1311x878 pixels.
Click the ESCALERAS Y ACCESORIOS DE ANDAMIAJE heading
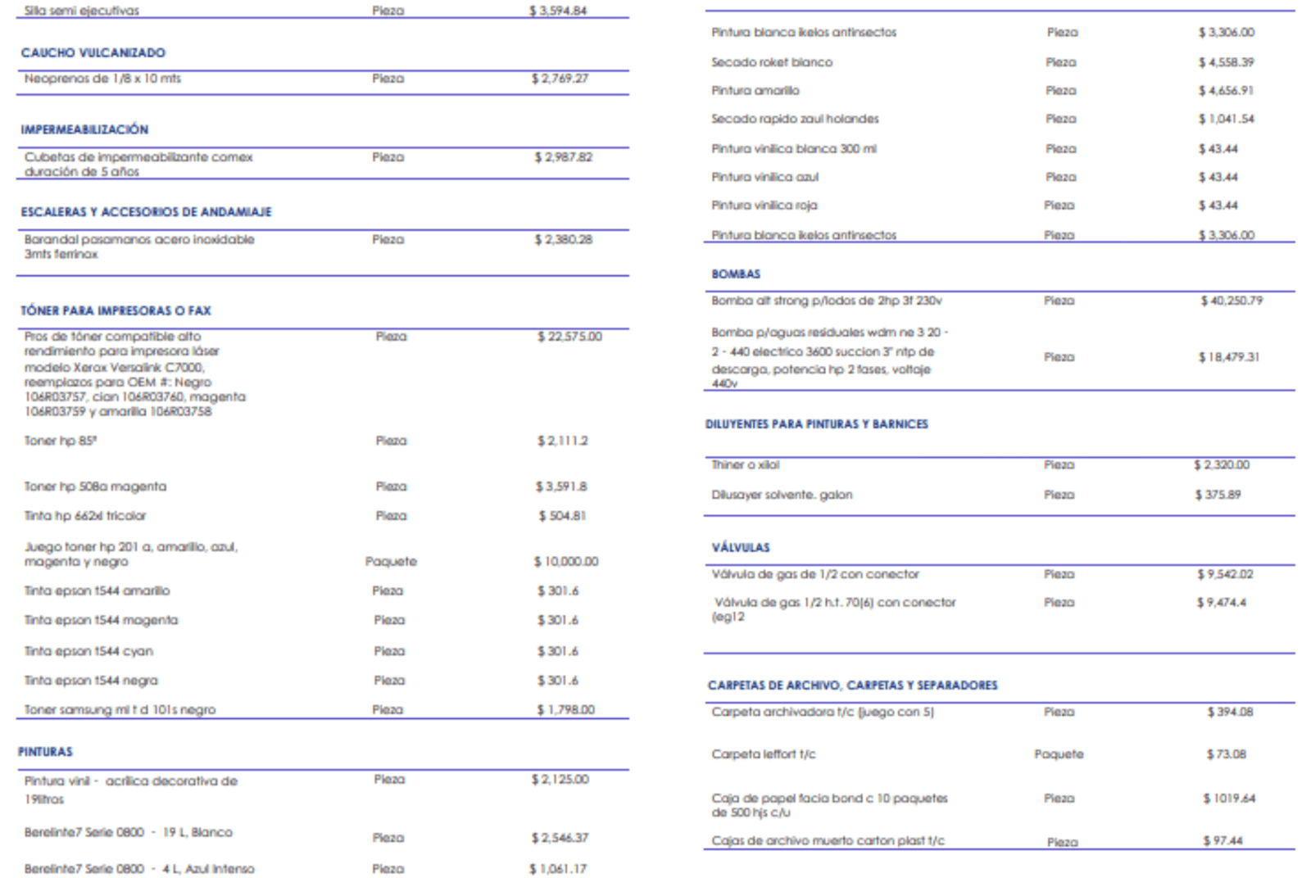[146, 212]
